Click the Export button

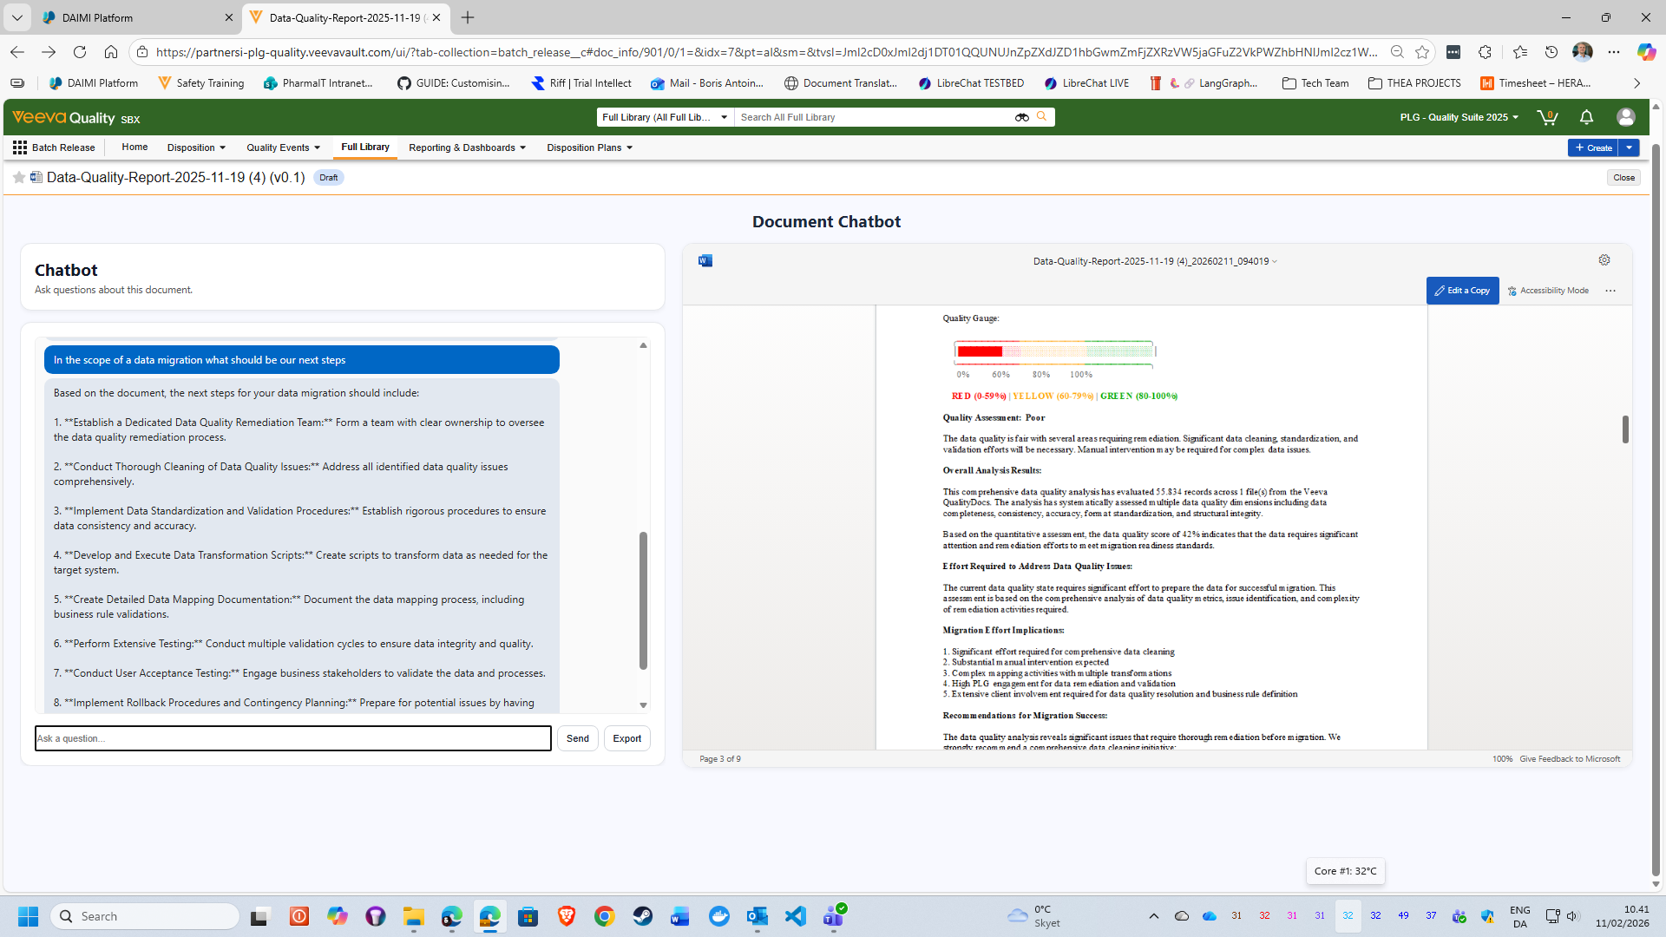click(626, 738)
